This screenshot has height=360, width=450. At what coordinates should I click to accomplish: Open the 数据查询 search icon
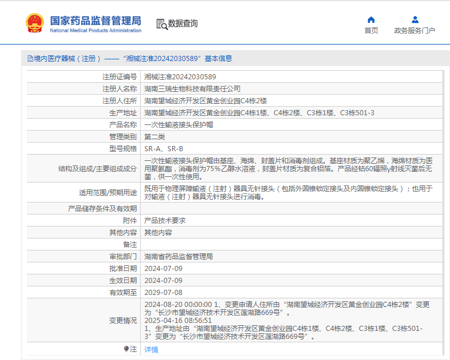[162, 25]
